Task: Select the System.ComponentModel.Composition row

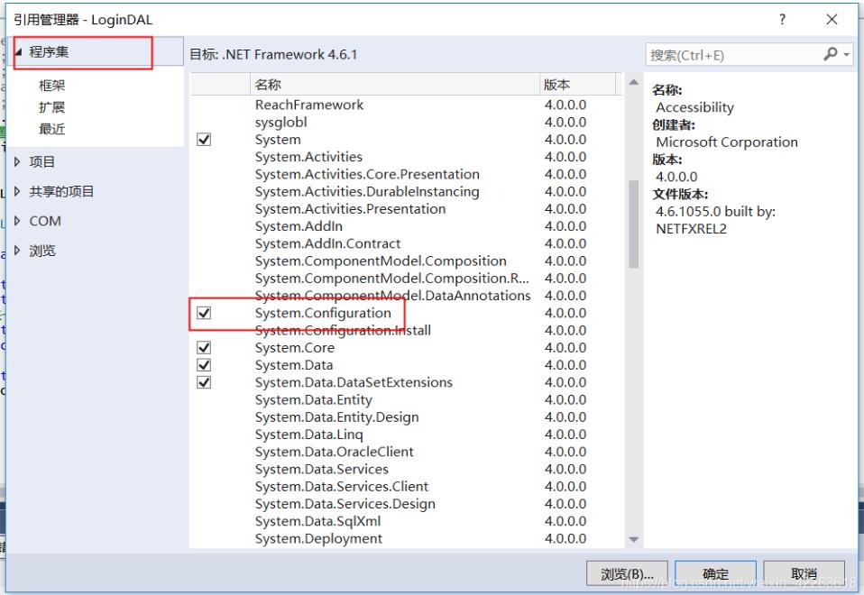Action: point(407,261)
